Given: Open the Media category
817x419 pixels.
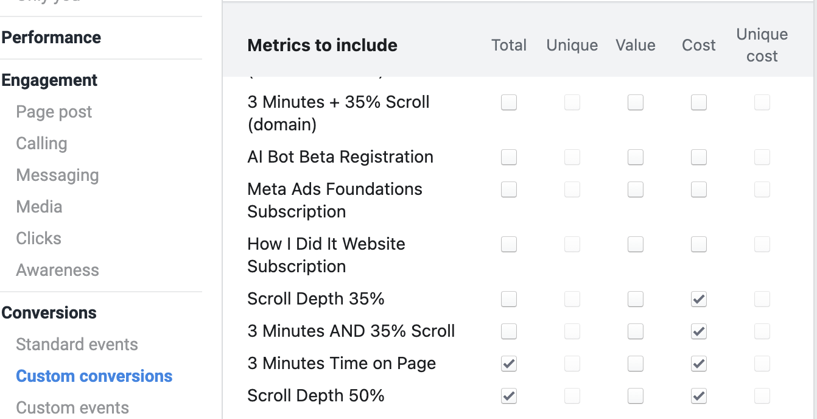Looking at the screenshot, I should [39, 207].
